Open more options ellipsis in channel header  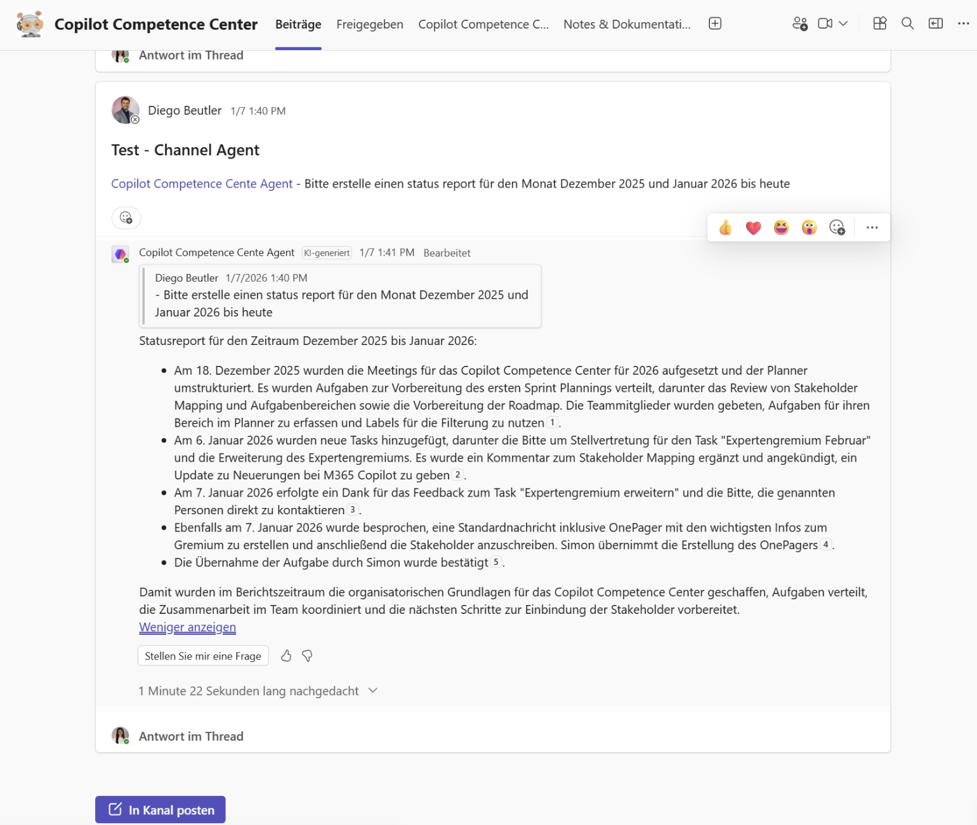(x=963, y=23)
